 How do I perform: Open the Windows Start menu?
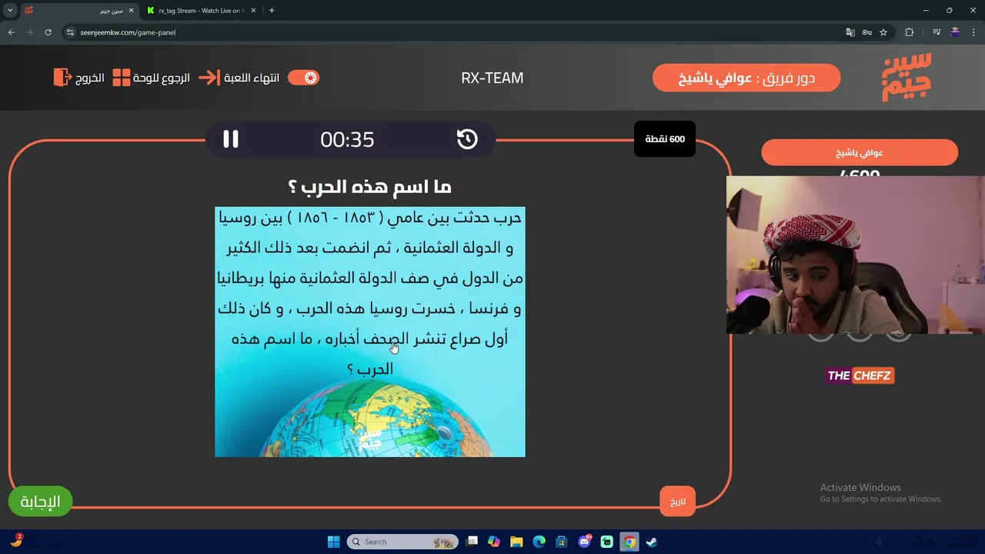pyautogui.click(x=333, y=542)
